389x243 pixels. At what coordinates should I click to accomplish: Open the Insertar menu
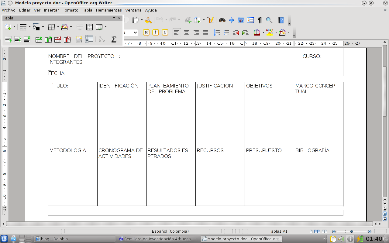[x=51, y=10]
